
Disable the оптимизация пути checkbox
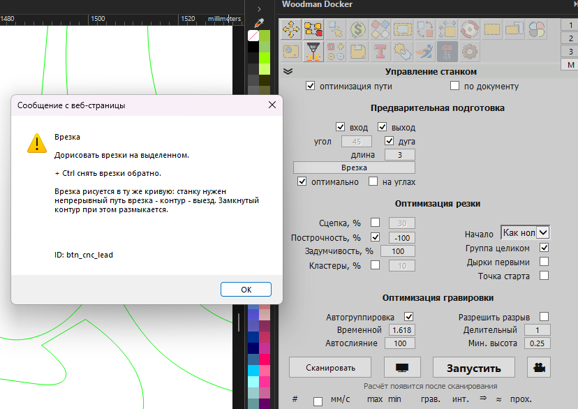click(x=311, y=86)
